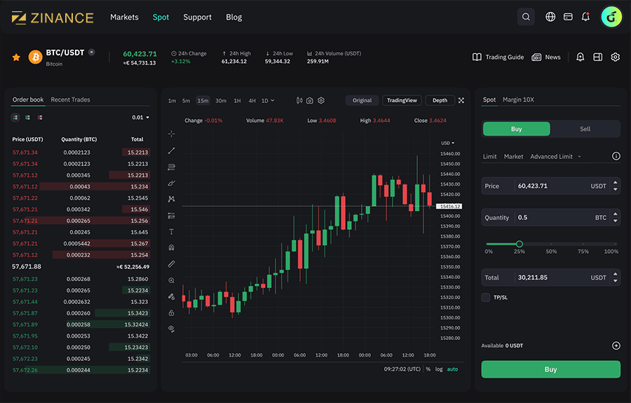Switch chart view to Depth
This screenshot has height=403, width=631.
click(x=440, y=100)
